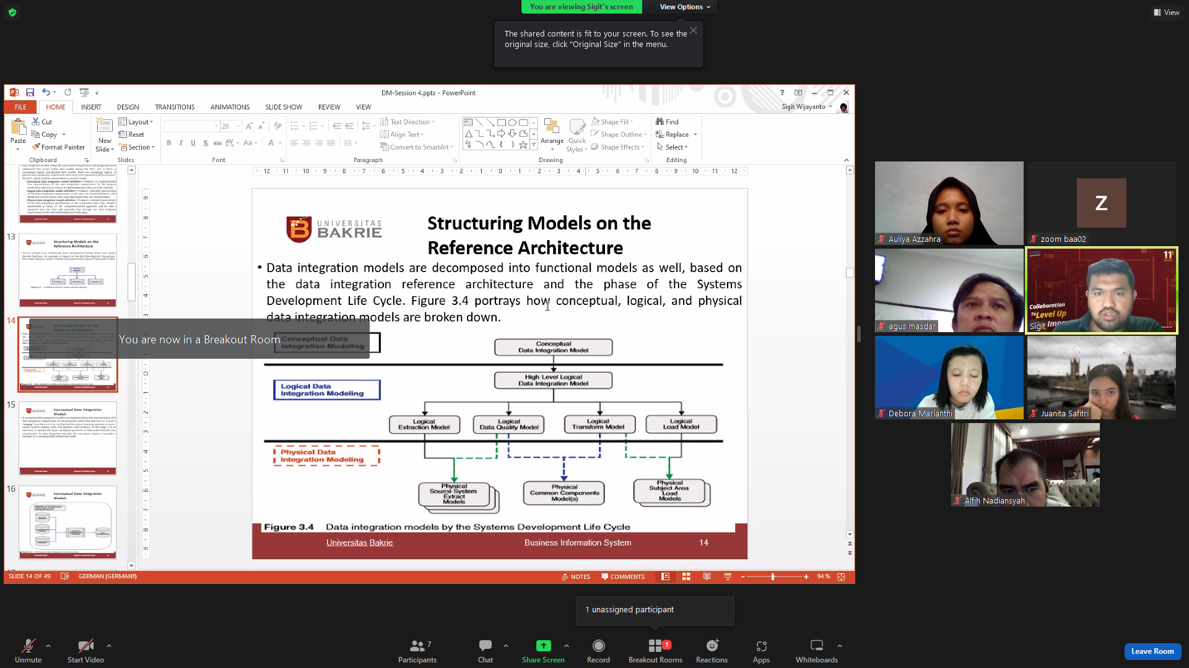Screen dimensions: 1189x668
Task: Click the Reset slide button
Action: 131,134
